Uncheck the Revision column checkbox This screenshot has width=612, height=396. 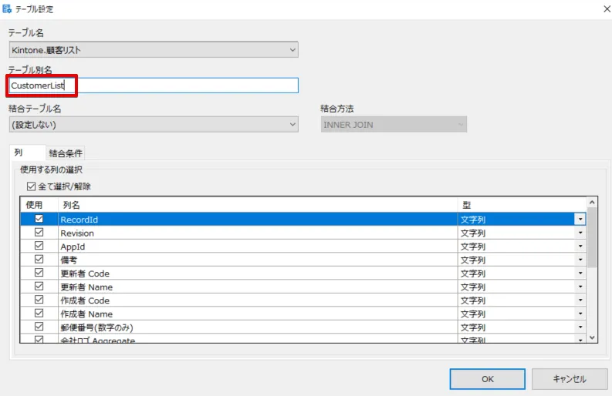click(x=39, y=233)
